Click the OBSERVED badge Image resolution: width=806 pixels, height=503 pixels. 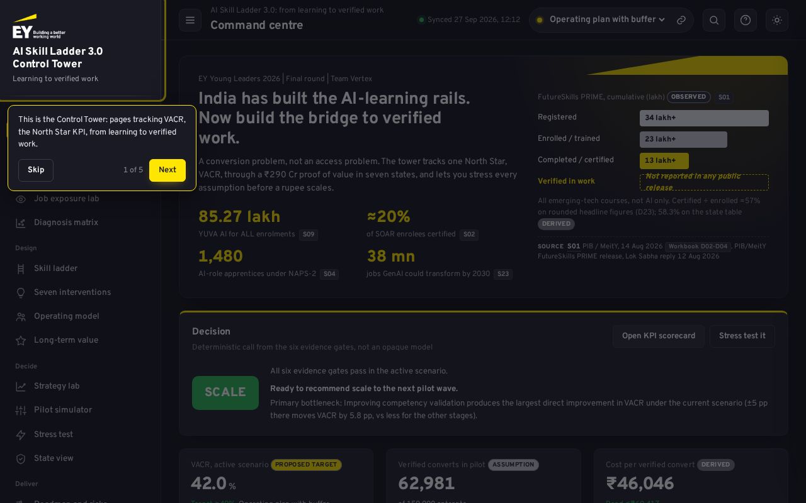click(x=689, y=97)
